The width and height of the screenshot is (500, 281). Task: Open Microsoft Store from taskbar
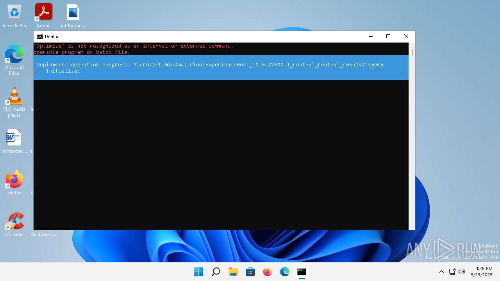pyautogui.click(x=250, y=272)
